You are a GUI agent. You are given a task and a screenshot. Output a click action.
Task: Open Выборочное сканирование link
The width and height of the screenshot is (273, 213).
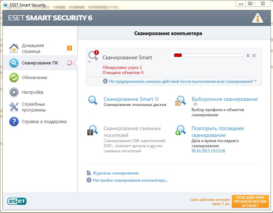coord(225,99)
